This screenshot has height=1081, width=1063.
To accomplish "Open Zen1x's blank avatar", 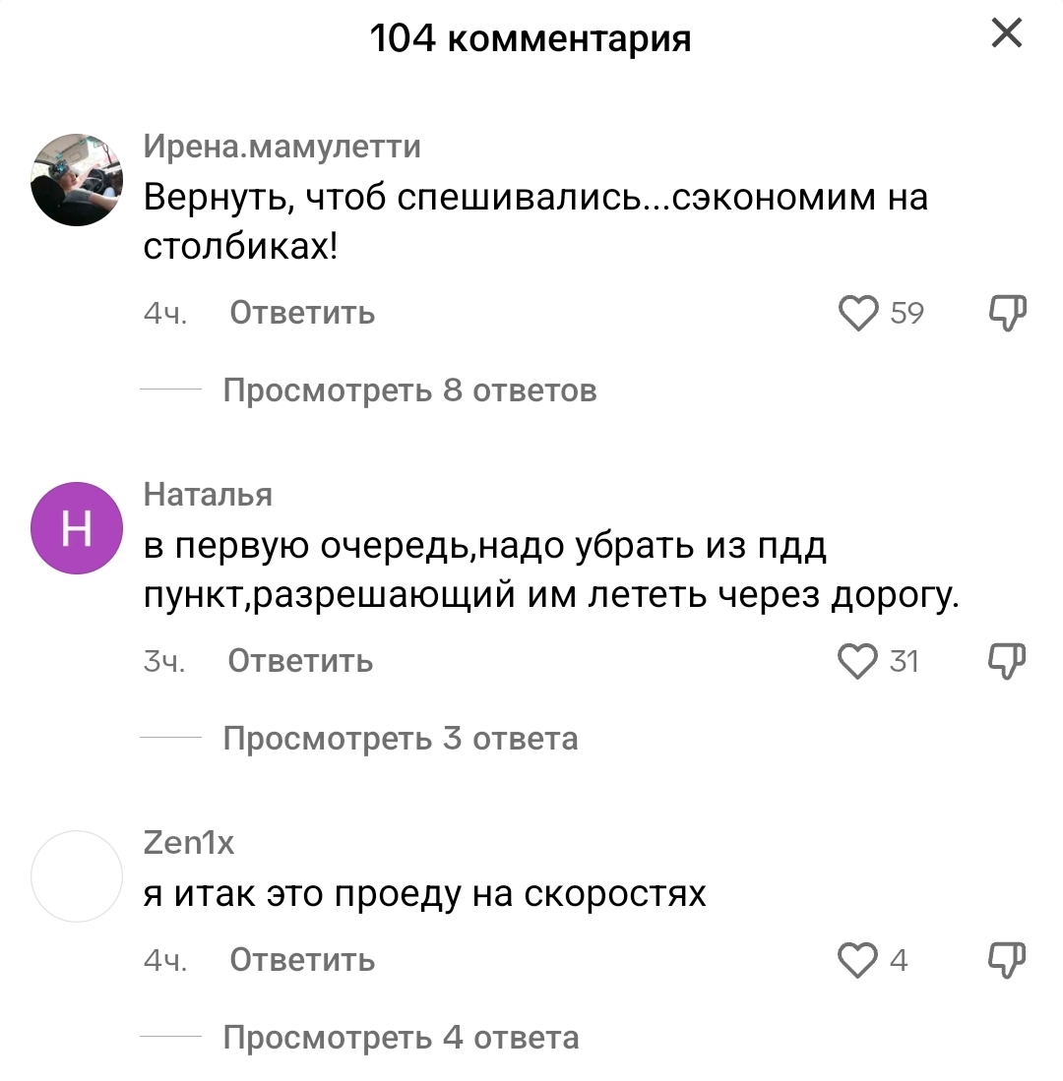I will click(77, 875).
